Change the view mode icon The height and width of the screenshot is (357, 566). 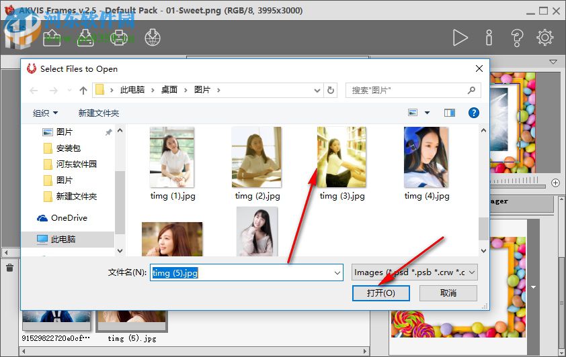coord(413,113)
